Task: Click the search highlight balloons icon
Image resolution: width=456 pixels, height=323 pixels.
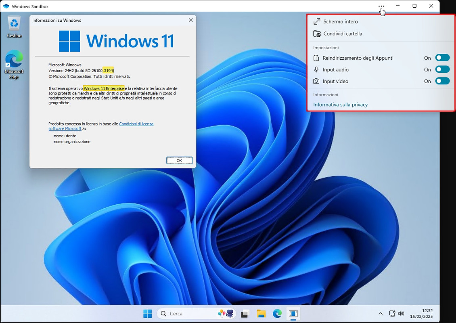Action: click(x=226, y=313)
